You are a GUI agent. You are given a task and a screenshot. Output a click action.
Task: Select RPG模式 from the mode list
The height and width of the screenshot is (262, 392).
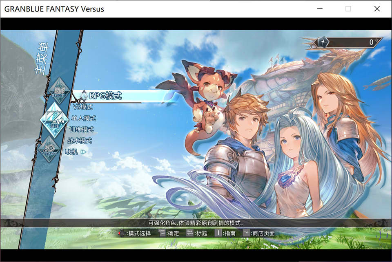coord(105,96)
